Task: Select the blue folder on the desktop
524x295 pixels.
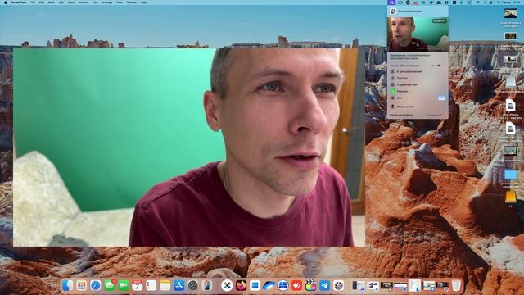Action: (510, 175)
